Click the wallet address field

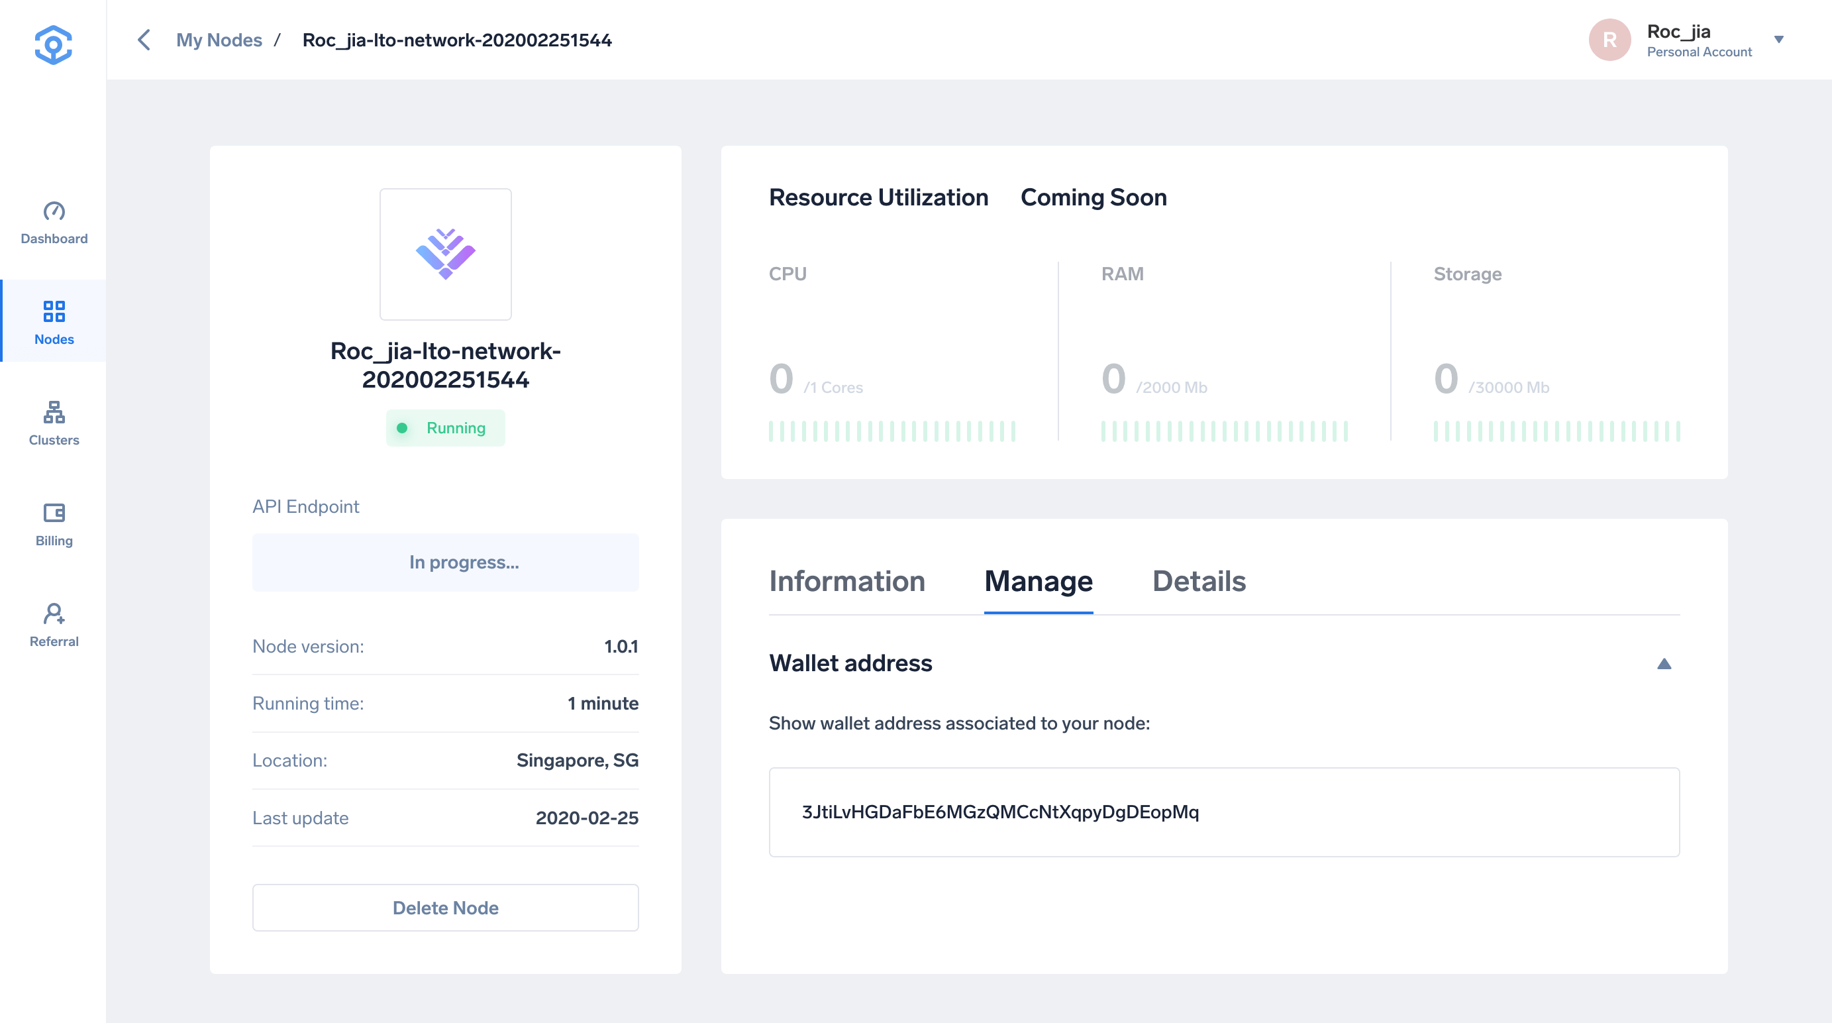point(1224,812)
